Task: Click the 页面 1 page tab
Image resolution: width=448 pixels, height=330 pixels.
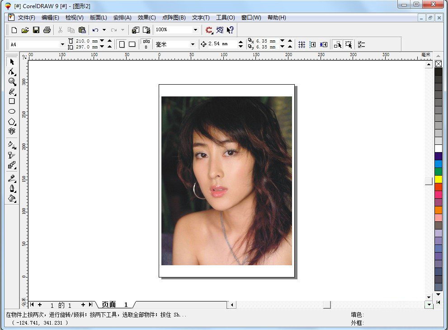Action: point(115,305)
